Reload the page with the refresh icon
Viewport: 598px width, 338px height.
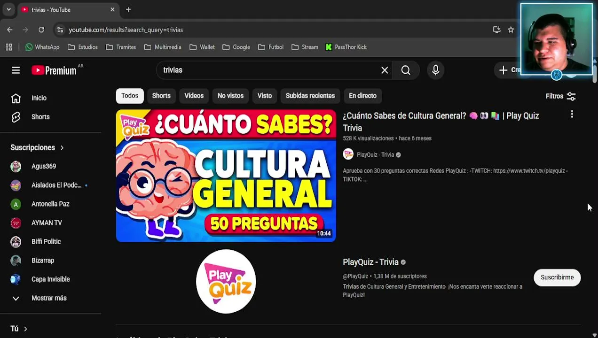(x=41, y=30)
